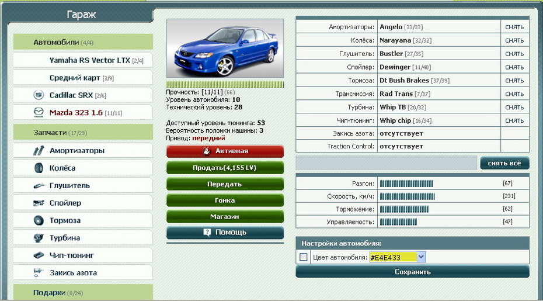Remove Rad Trans transmission via снять

coord(514,94)
